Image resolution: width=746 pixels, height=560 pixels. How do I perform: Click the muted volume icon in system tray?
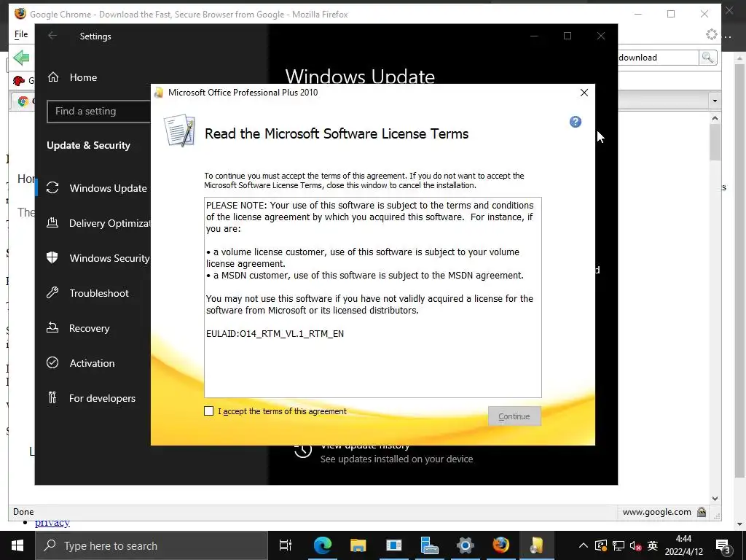coord(635,545)
